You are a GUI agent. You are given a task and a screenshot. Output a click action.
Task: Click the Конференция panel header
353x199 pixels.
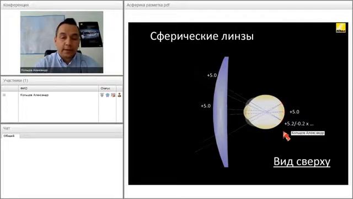(62, 5)
